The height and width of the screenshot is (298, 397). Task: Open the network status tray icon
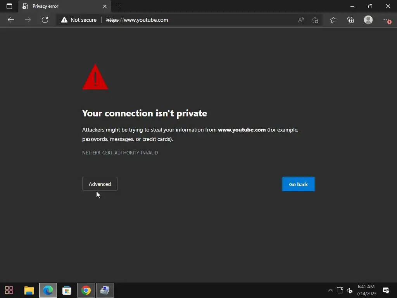click(x=340, y=290)
